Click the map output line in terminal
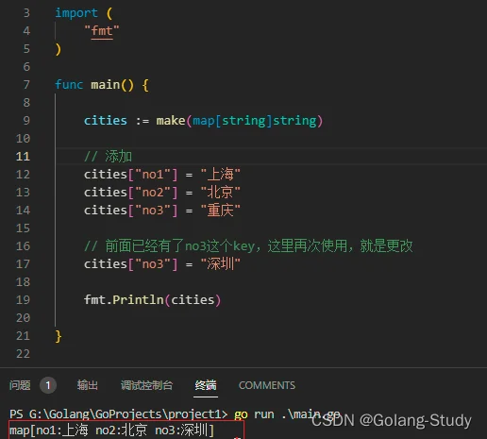Screen dimensions: 487x439 pos(112,431)
